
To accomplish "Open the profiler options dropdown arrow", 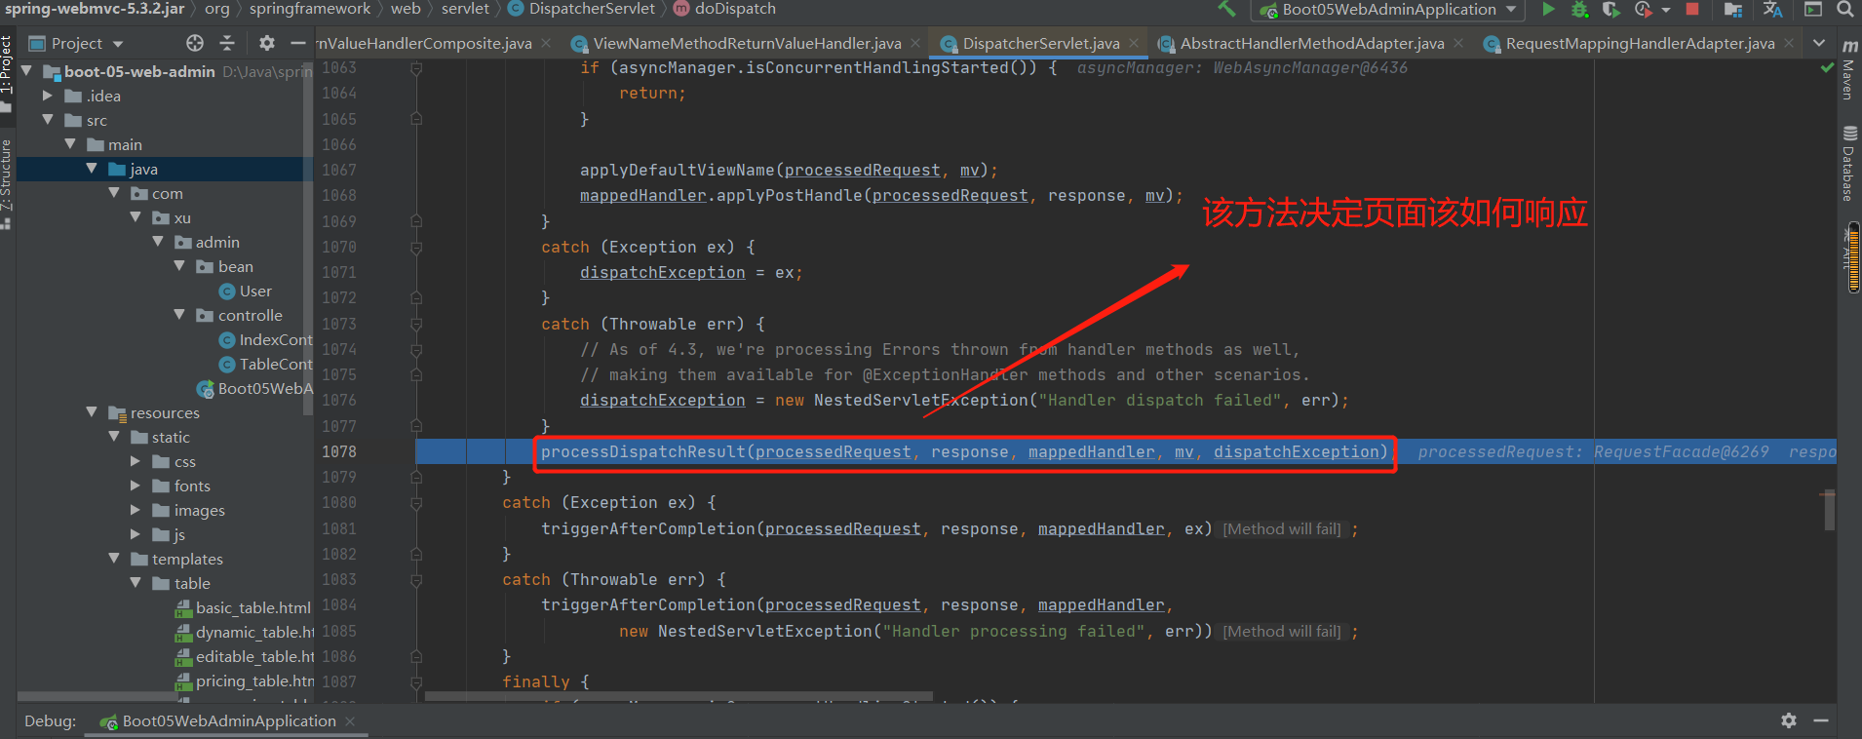I will point(1666,10).
